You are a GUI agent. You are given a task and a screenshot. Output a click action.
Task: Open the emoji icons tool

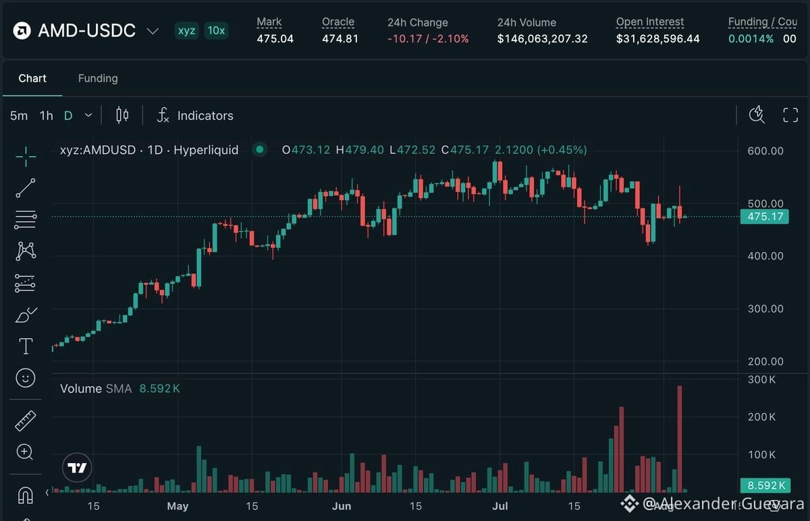(26, 378)
